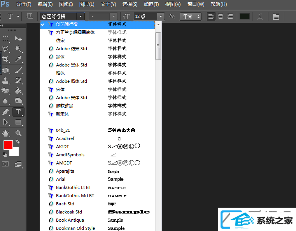Choose the Blackoak Std font
The width and height of the screenshot is (296, 231).
97,212
